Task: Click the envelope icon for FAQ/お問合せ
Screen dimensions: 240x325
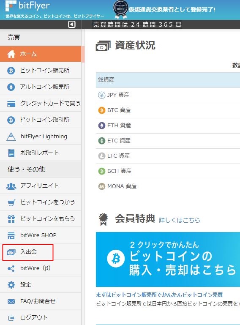Action: tap(11, 301)
